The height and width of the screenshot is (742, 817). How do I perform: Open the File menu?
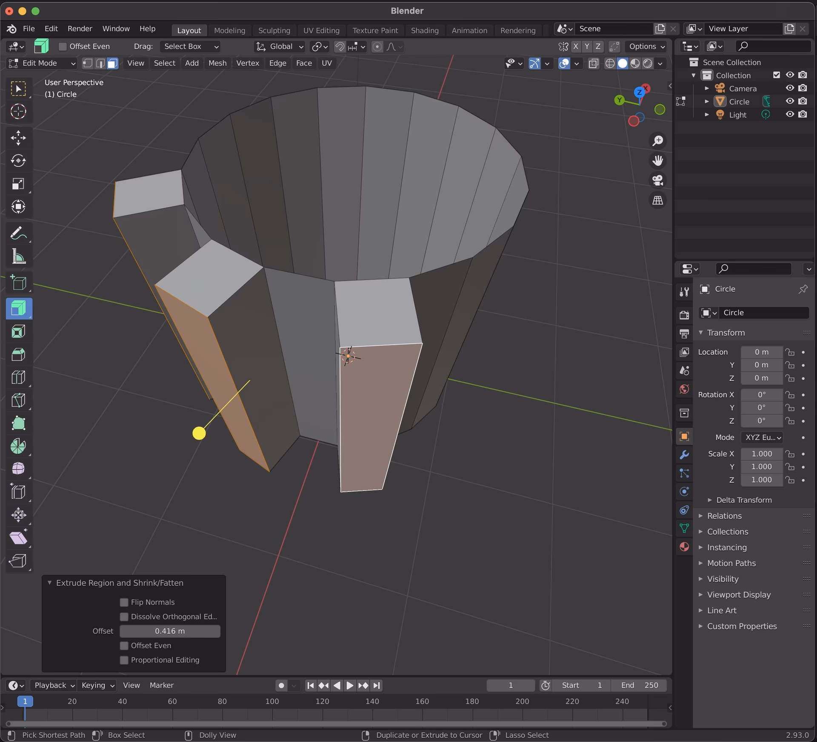[29, 29]
